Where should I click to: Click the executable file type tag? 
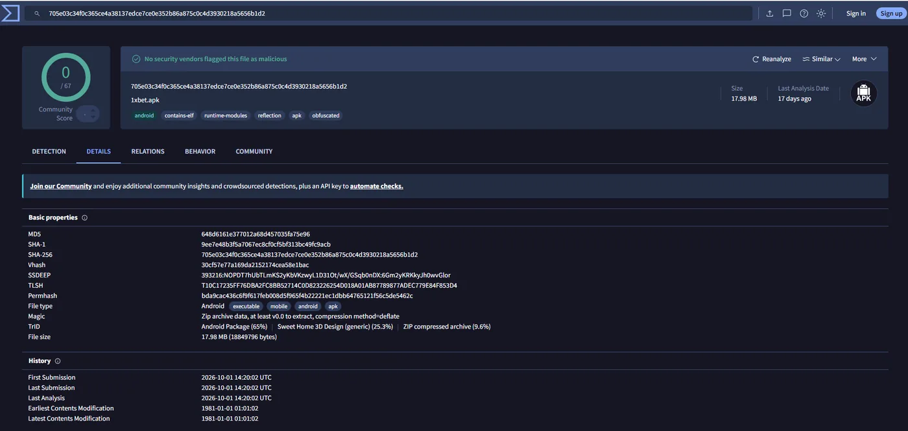(x=246, y=307)
